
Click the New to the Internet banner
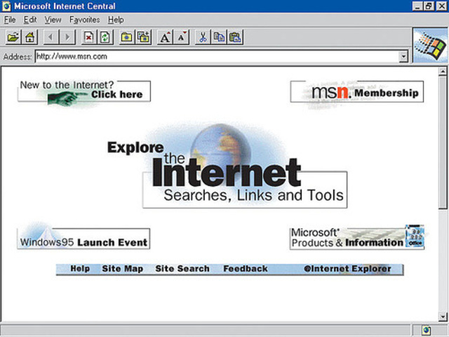pos(84,91)
